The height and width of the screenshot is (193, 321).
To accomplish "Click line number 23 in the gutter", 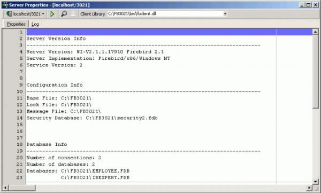I will [x=19, y=177].
